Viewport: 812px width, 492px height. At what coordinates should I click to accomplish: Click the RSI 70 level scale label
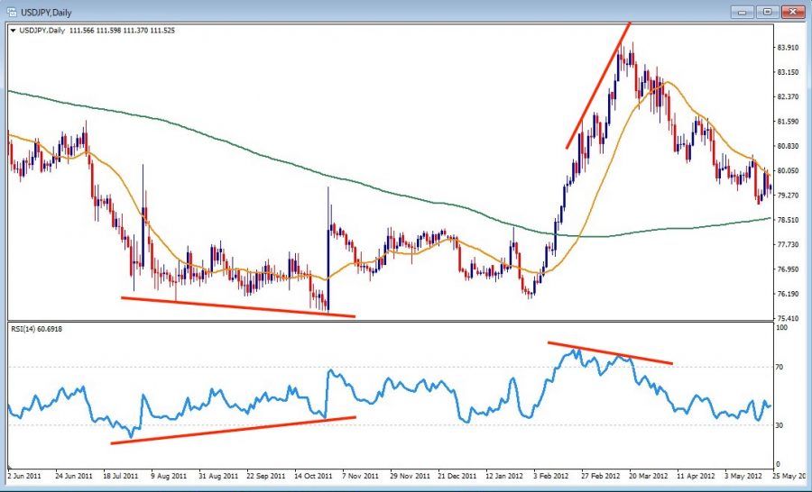click(782, 368)
